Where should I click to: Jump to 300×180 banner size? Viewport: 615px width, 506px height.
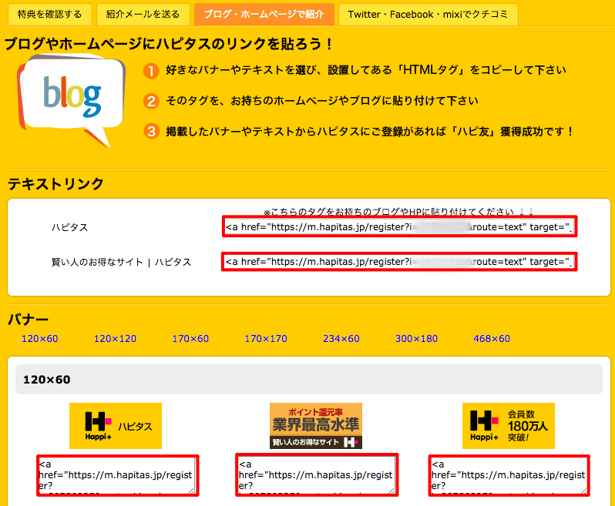416,339
